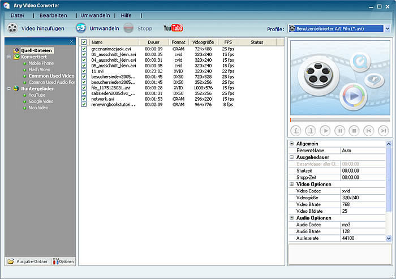396x279 pixels.
Task: Open the Datei menu
Action: [17, 15]
